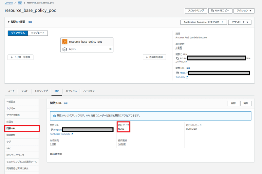Click the resource_base_policy_poc diagram box

[87, 42]
